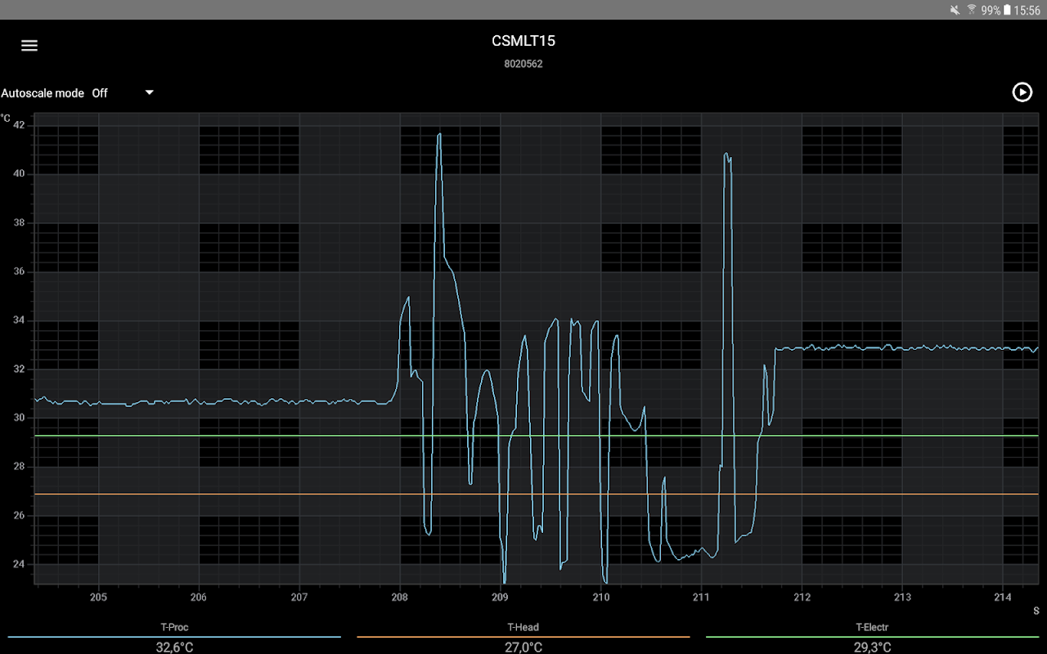
Task: Click the Wi-Fi icon in status bar
Action: (x=972, y=10)
